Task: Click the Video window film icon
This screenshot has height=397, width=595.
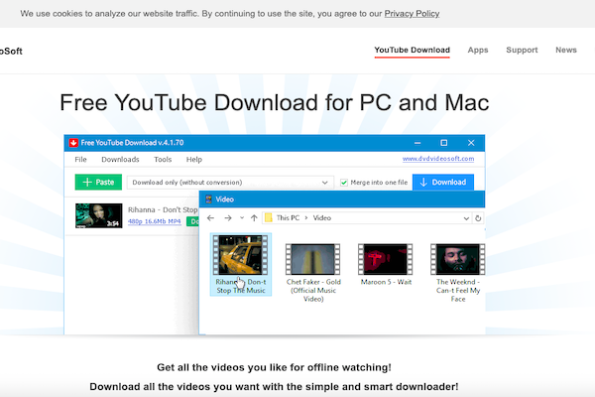Action: click(208, 199)
